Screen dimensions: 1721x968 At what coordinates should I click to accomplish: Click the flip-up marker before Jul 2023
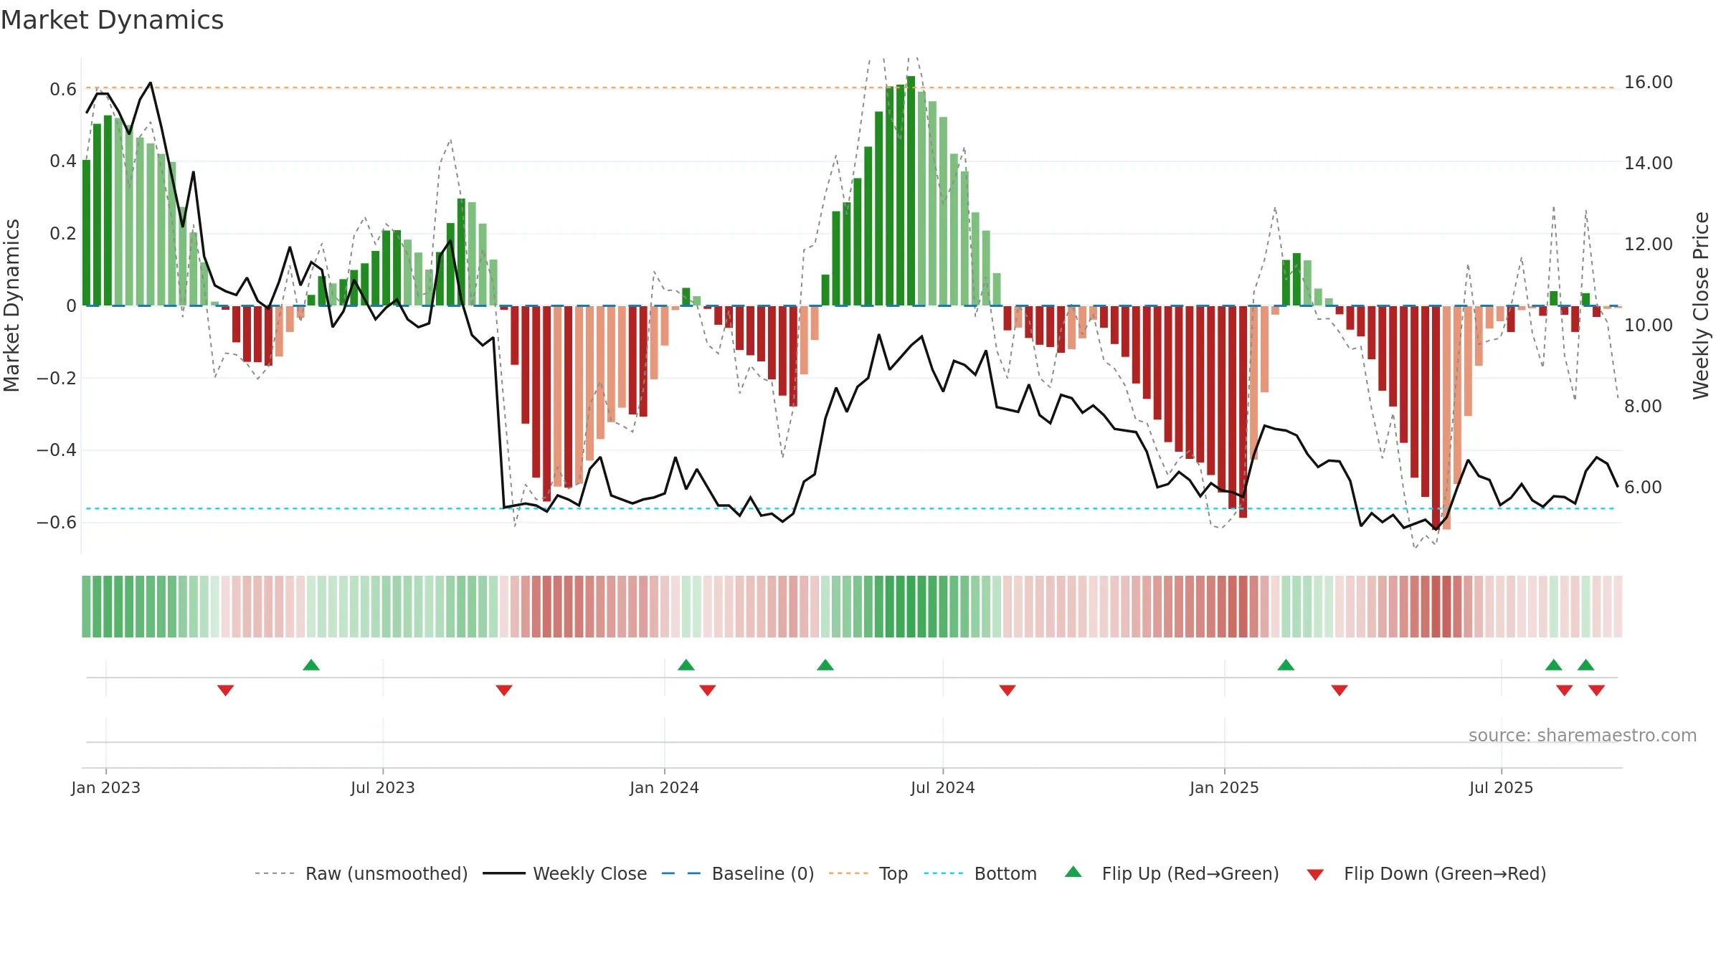311,665
